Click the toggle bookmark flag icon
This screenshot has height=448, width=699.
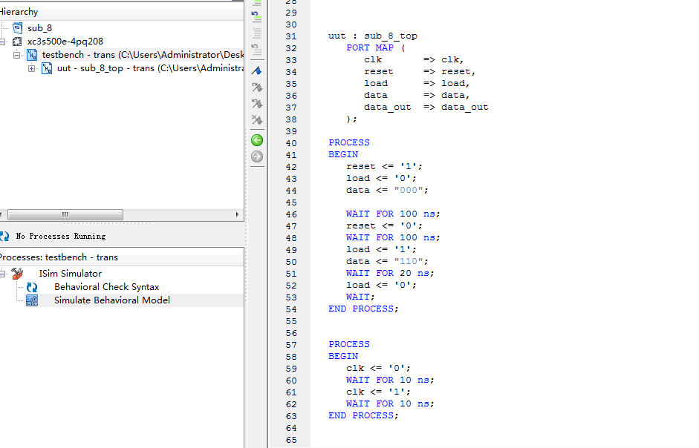[257, 70]
